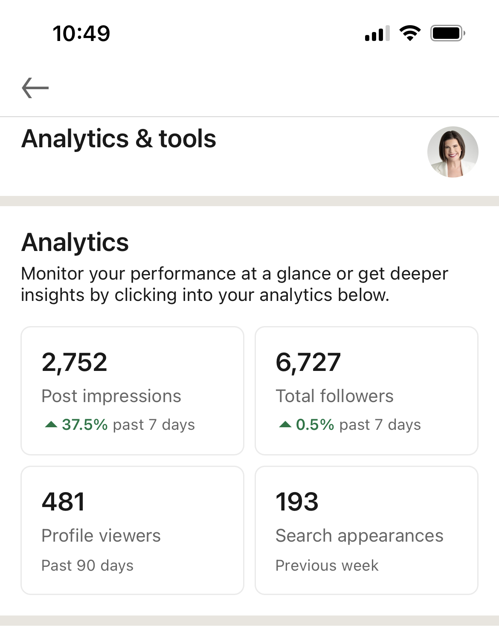Tap the back arrow icon
Screen dimensions: 499x633
click(35, 88)
